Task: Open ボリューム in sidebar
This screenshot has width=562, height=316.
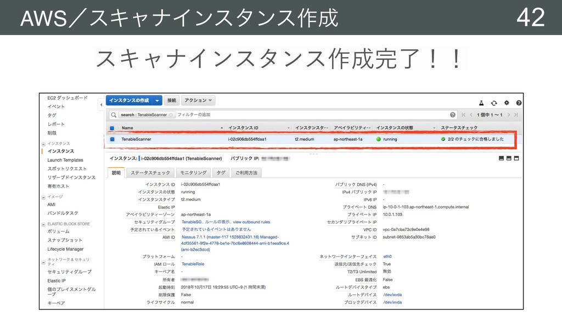Action: pyautogui.click(x=58, y=232)
